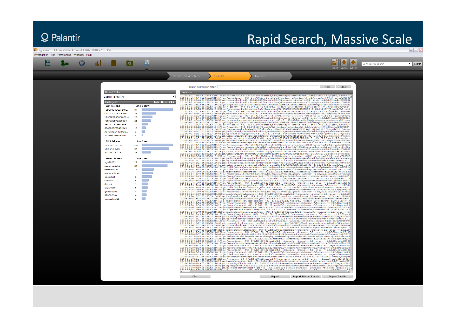Select AD token C5D2DC2282C6E46…
The width and height of the screenshot is (456, 322).
click(x=117, y=113)
